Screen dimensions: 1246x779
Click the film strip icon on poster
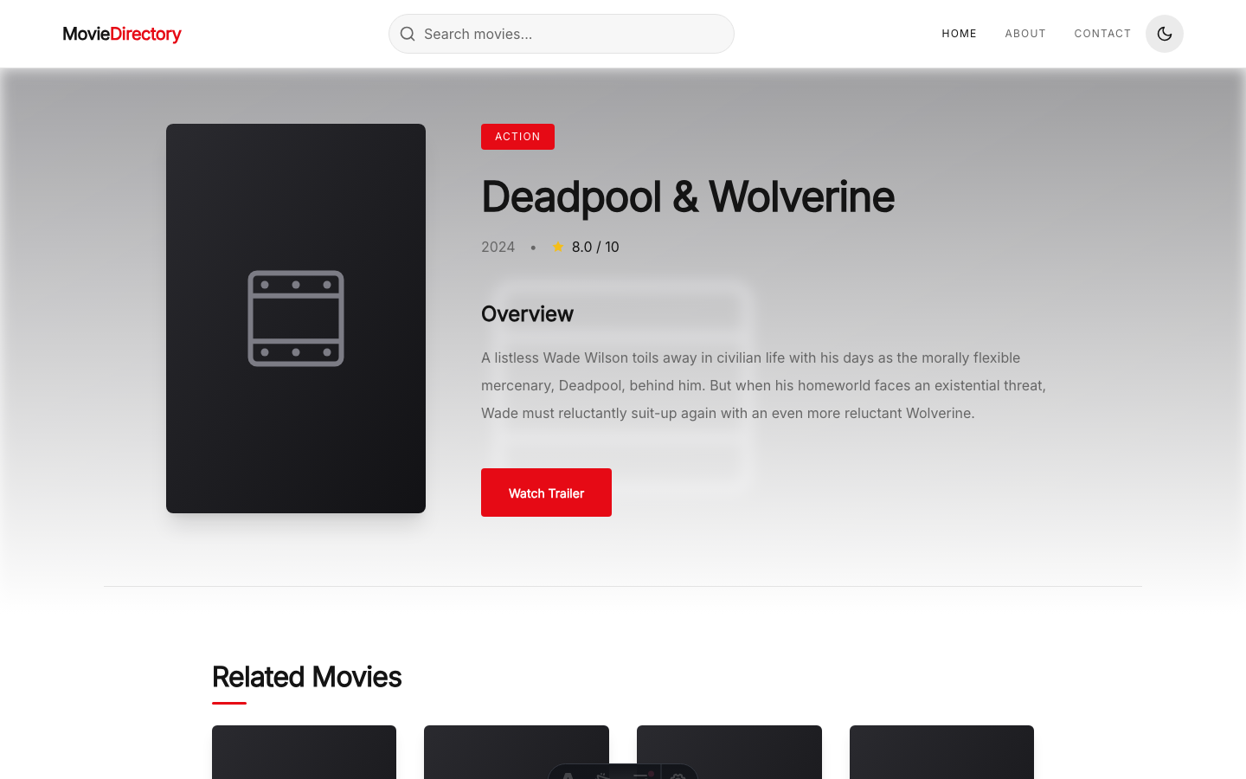296,319
